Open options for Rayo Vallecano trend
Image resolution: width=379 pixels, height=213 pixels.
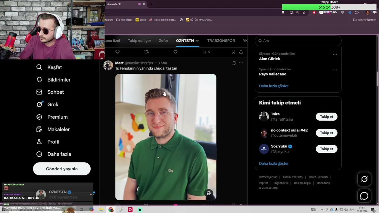pos(335,70)
